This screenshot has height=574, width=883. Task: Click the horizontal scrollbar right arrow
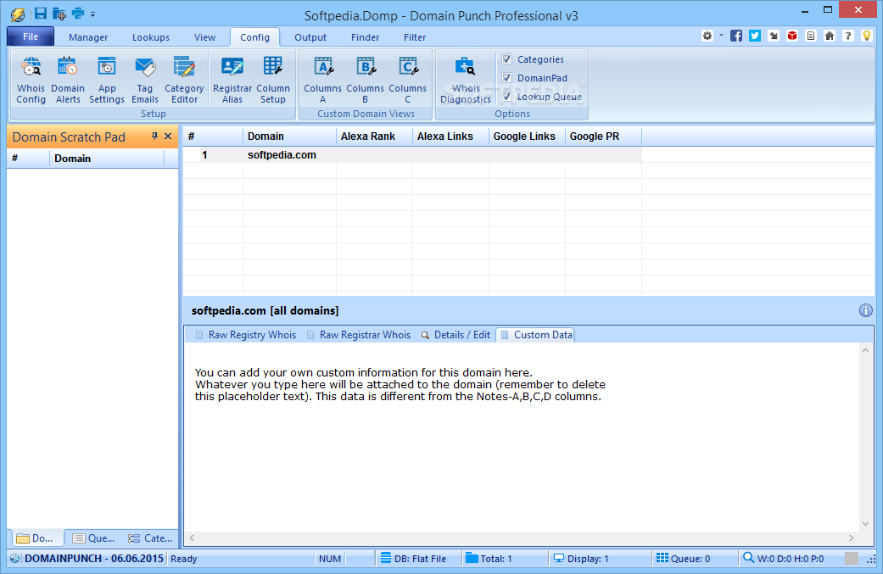852,538
